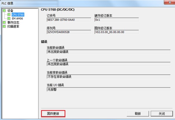Click the green status icon beside EM AM06
The width and height of the screenshot is (175, 120).
pyautogui.click(x=9, y=19)
